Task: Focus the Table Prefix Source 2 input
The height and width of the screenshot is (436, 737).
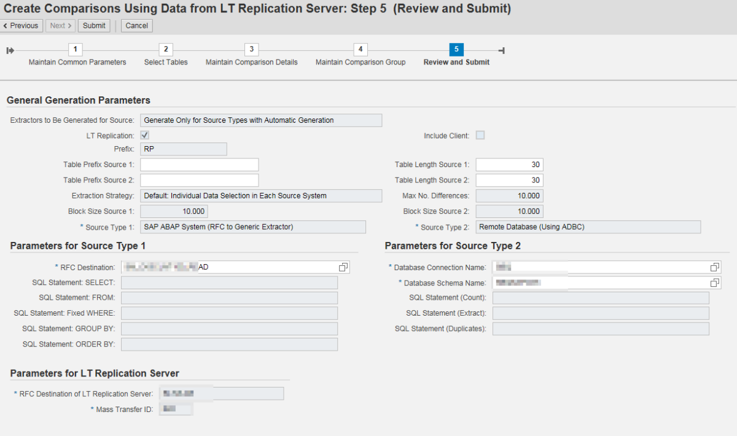Action: tap(199, 181)
